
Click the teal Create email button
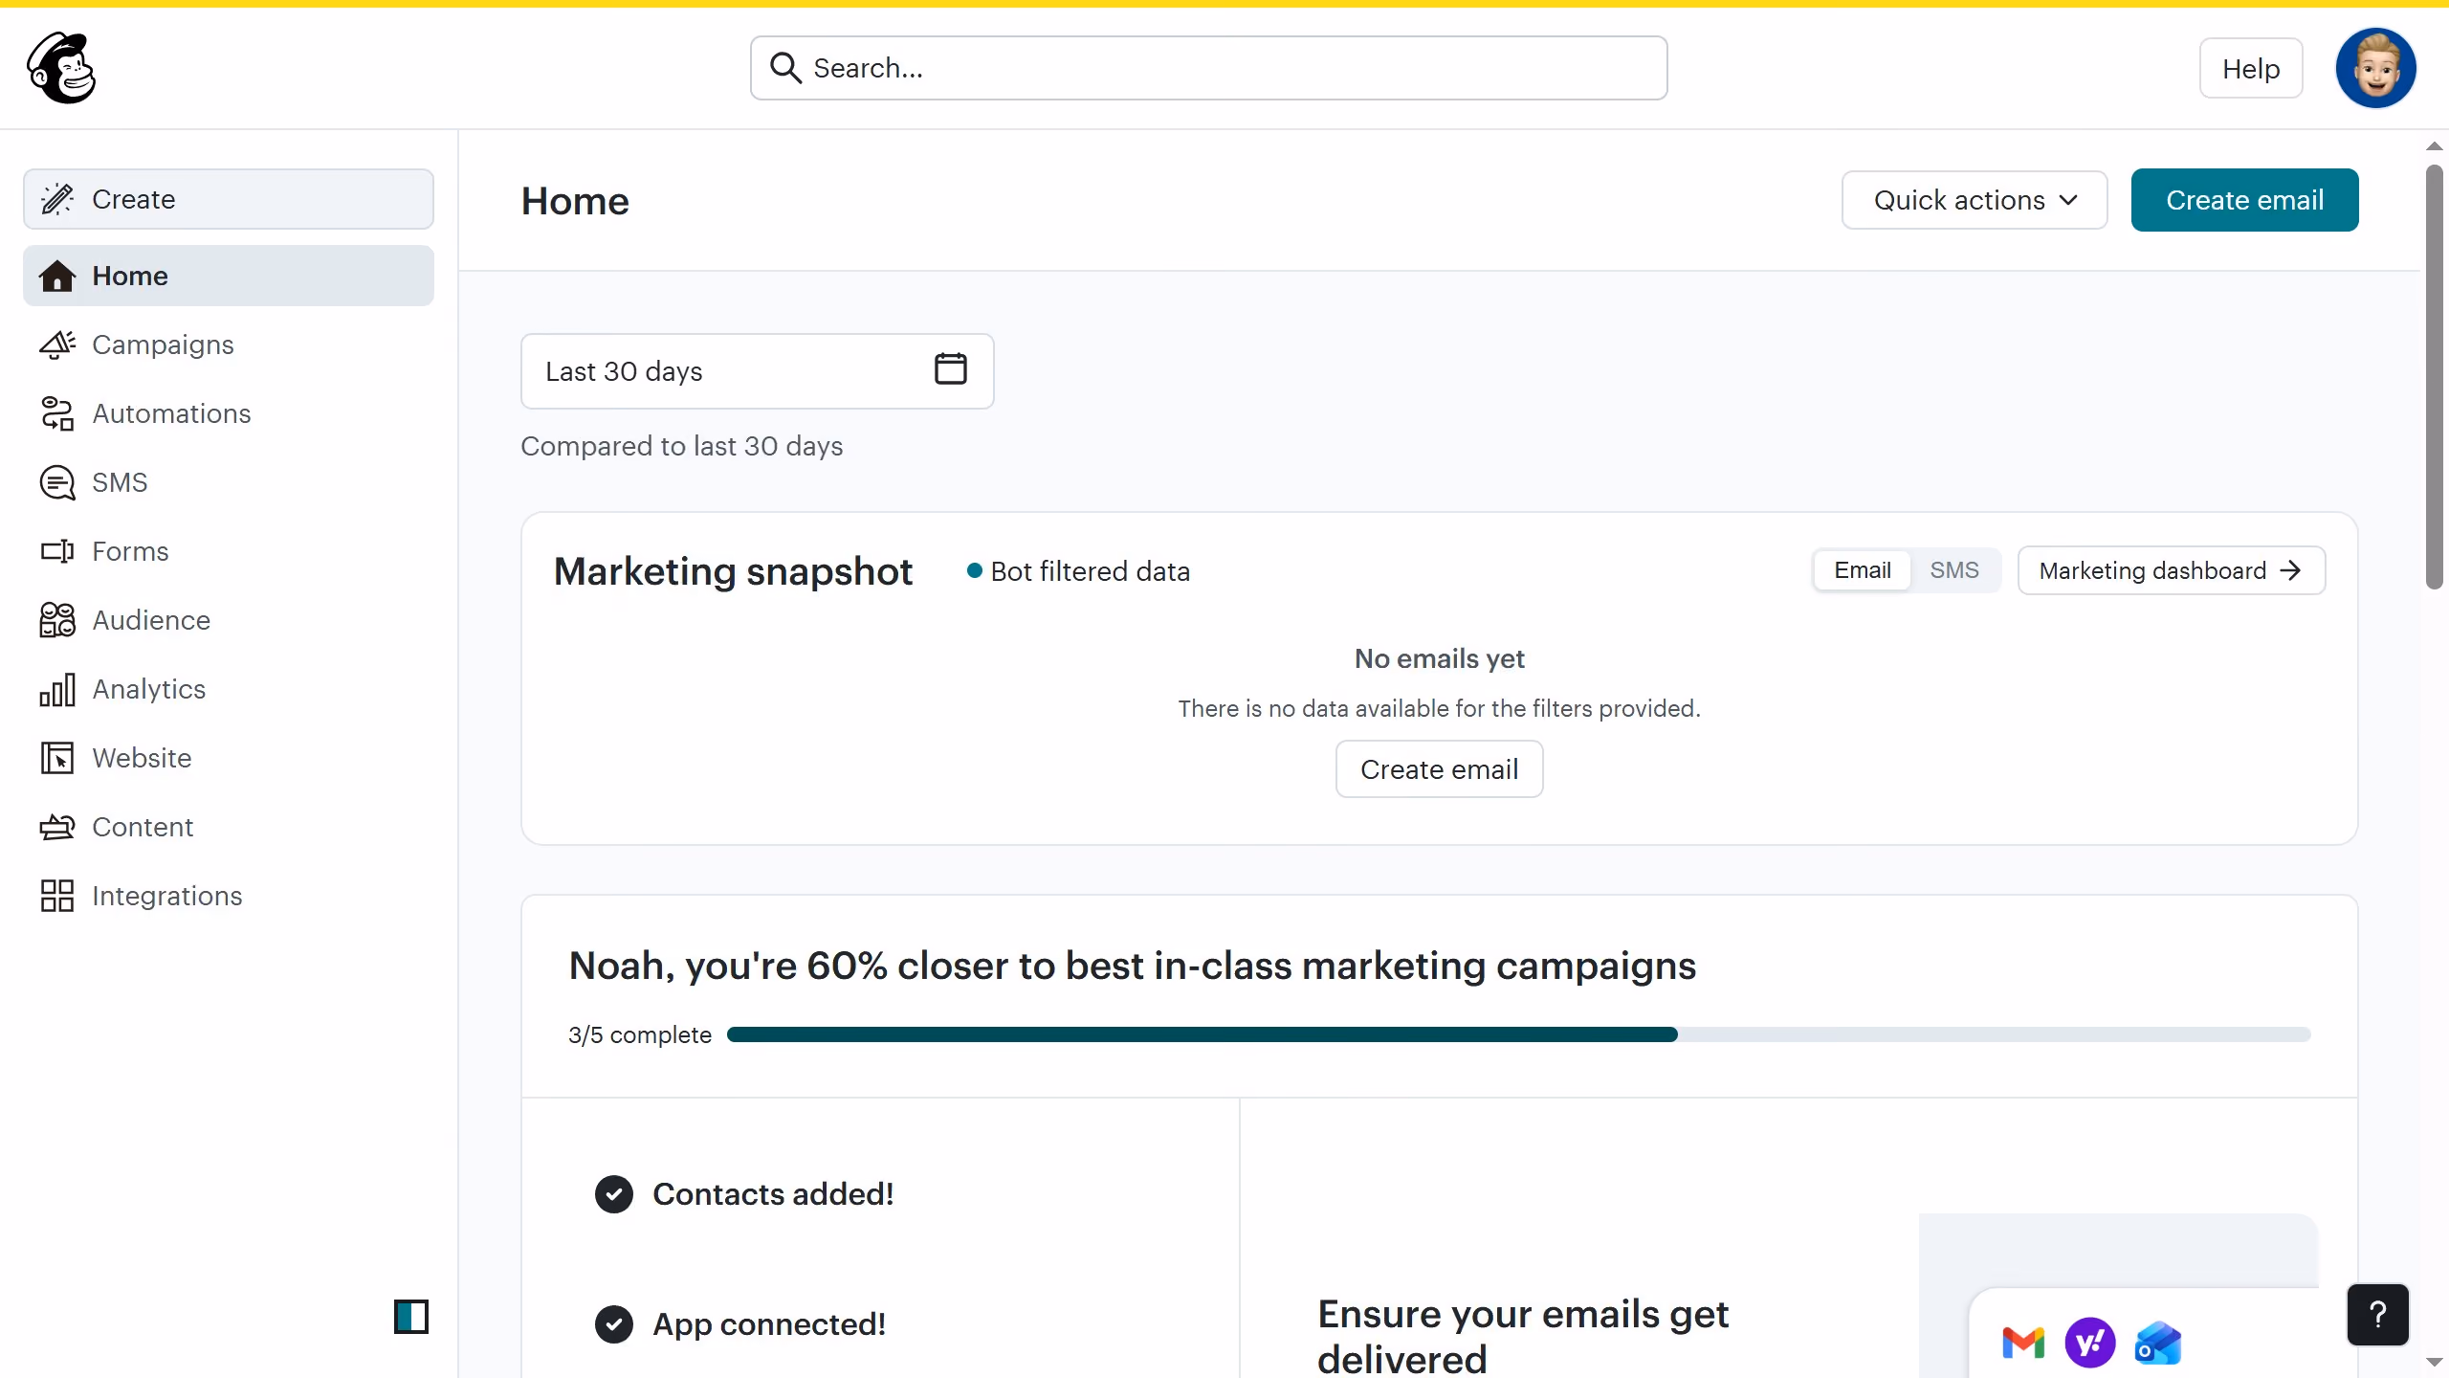tap(2244, 200)
